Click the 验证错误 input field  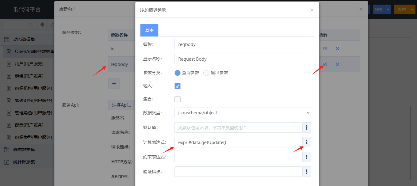(x=239, y=172)
